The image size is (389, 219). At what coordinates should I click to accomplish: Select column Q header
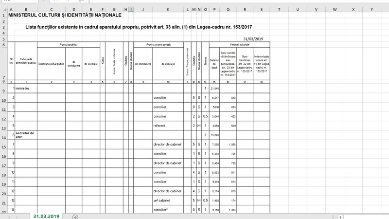point(228,9)
